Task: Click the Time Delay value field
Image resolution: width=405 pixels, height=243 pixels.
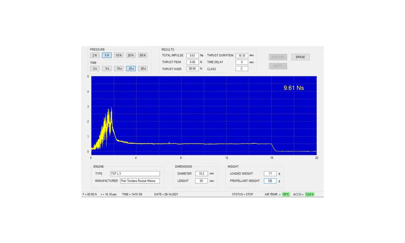Action: [x=242, y=62]
